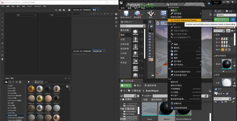Click the filter funnel icon in Painter shelf
Screen dimensions: 237x121
pos(29,82)
